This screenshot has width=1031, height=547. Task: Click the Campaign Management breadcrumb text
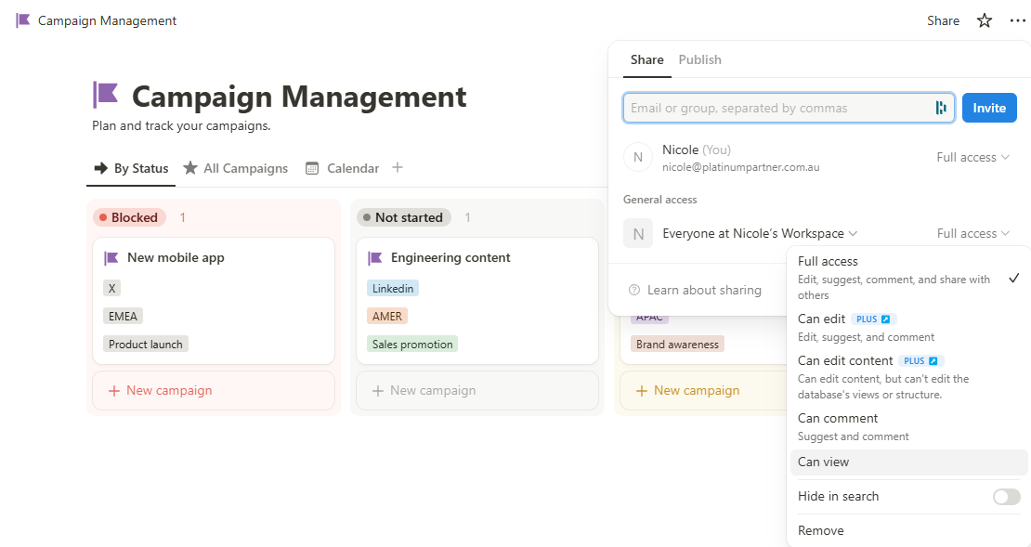coord(107,20)
